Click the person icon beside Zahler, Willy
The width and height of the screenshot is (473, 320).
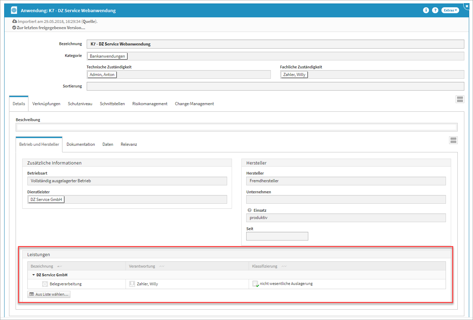(132, 284)
